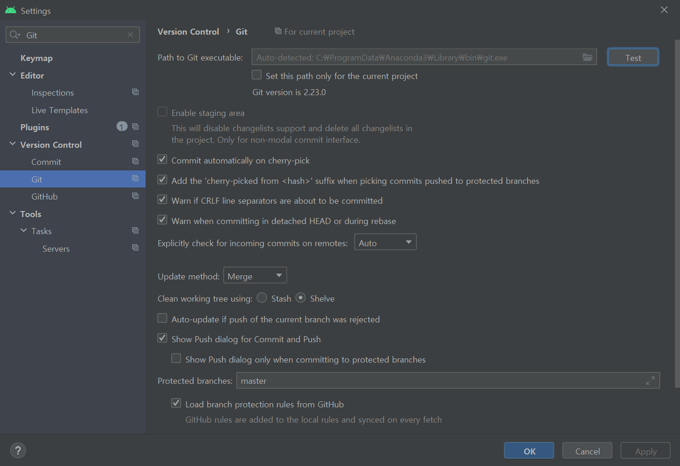Image resolution: width=680 pixels, height=466 pixels.
Task: Collapse the Tools tree section
Action: [x=12, y=213]
